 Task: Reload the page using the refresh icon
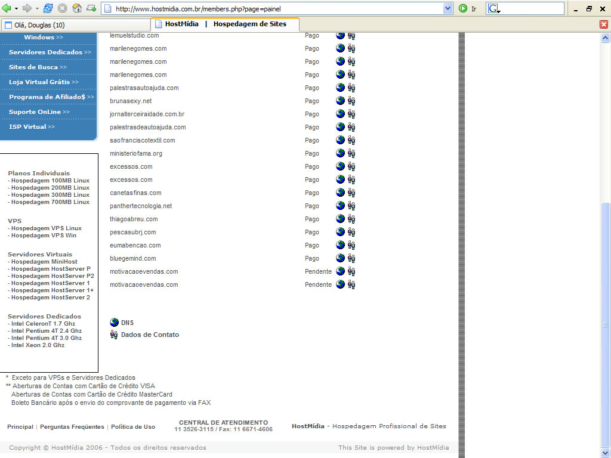48,8
